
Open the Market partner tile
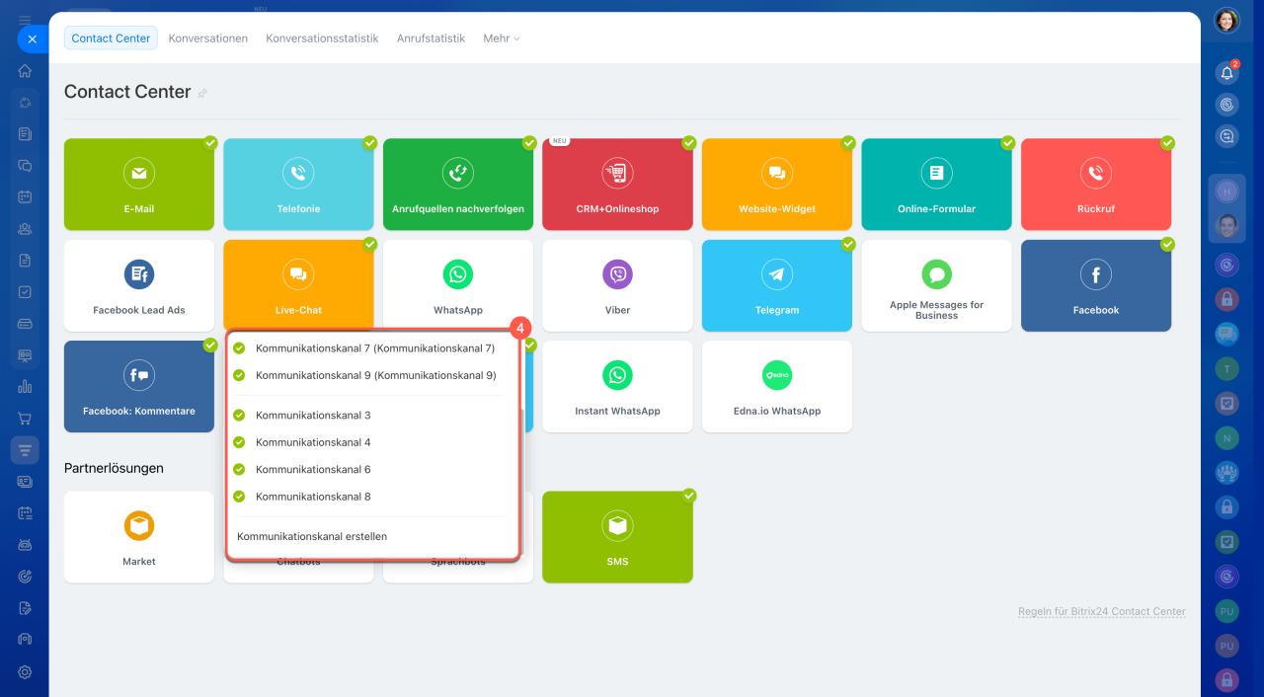coord(139,537)
